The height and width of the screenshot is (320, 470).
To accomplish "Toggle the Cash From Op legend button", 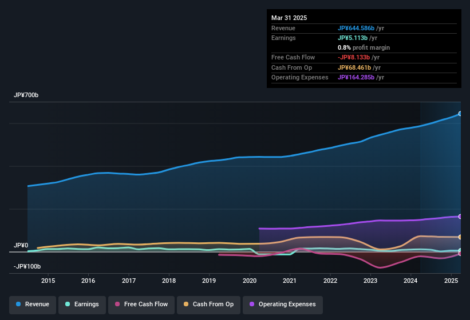I will [208, 305].
